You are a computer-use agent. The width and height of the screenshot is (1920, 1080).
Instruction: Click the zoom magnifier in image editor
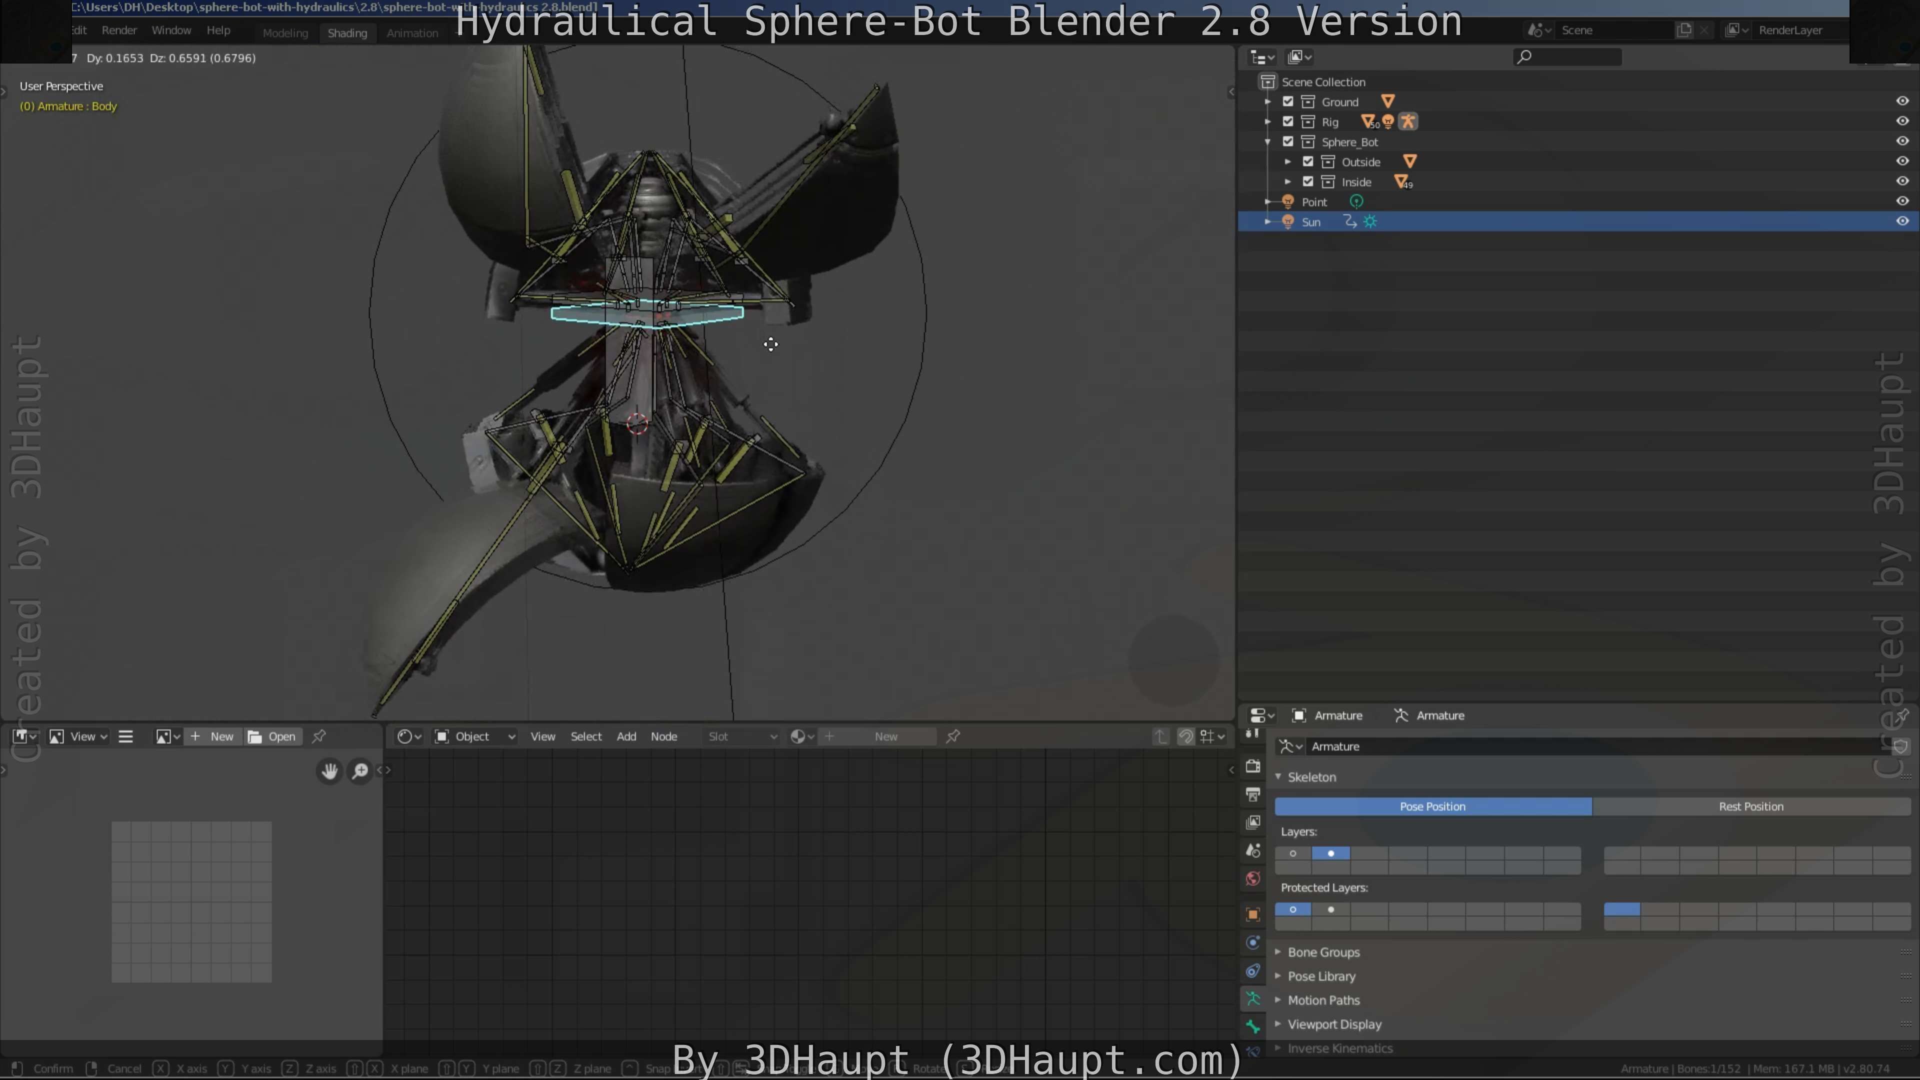360,770
